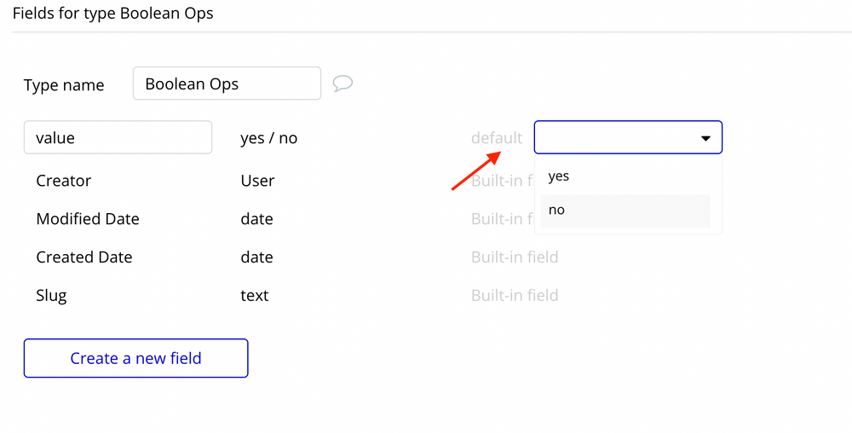Click the 'yes / no' field type label
This screenshot has height=433, width=852.
tap(269, 138)
